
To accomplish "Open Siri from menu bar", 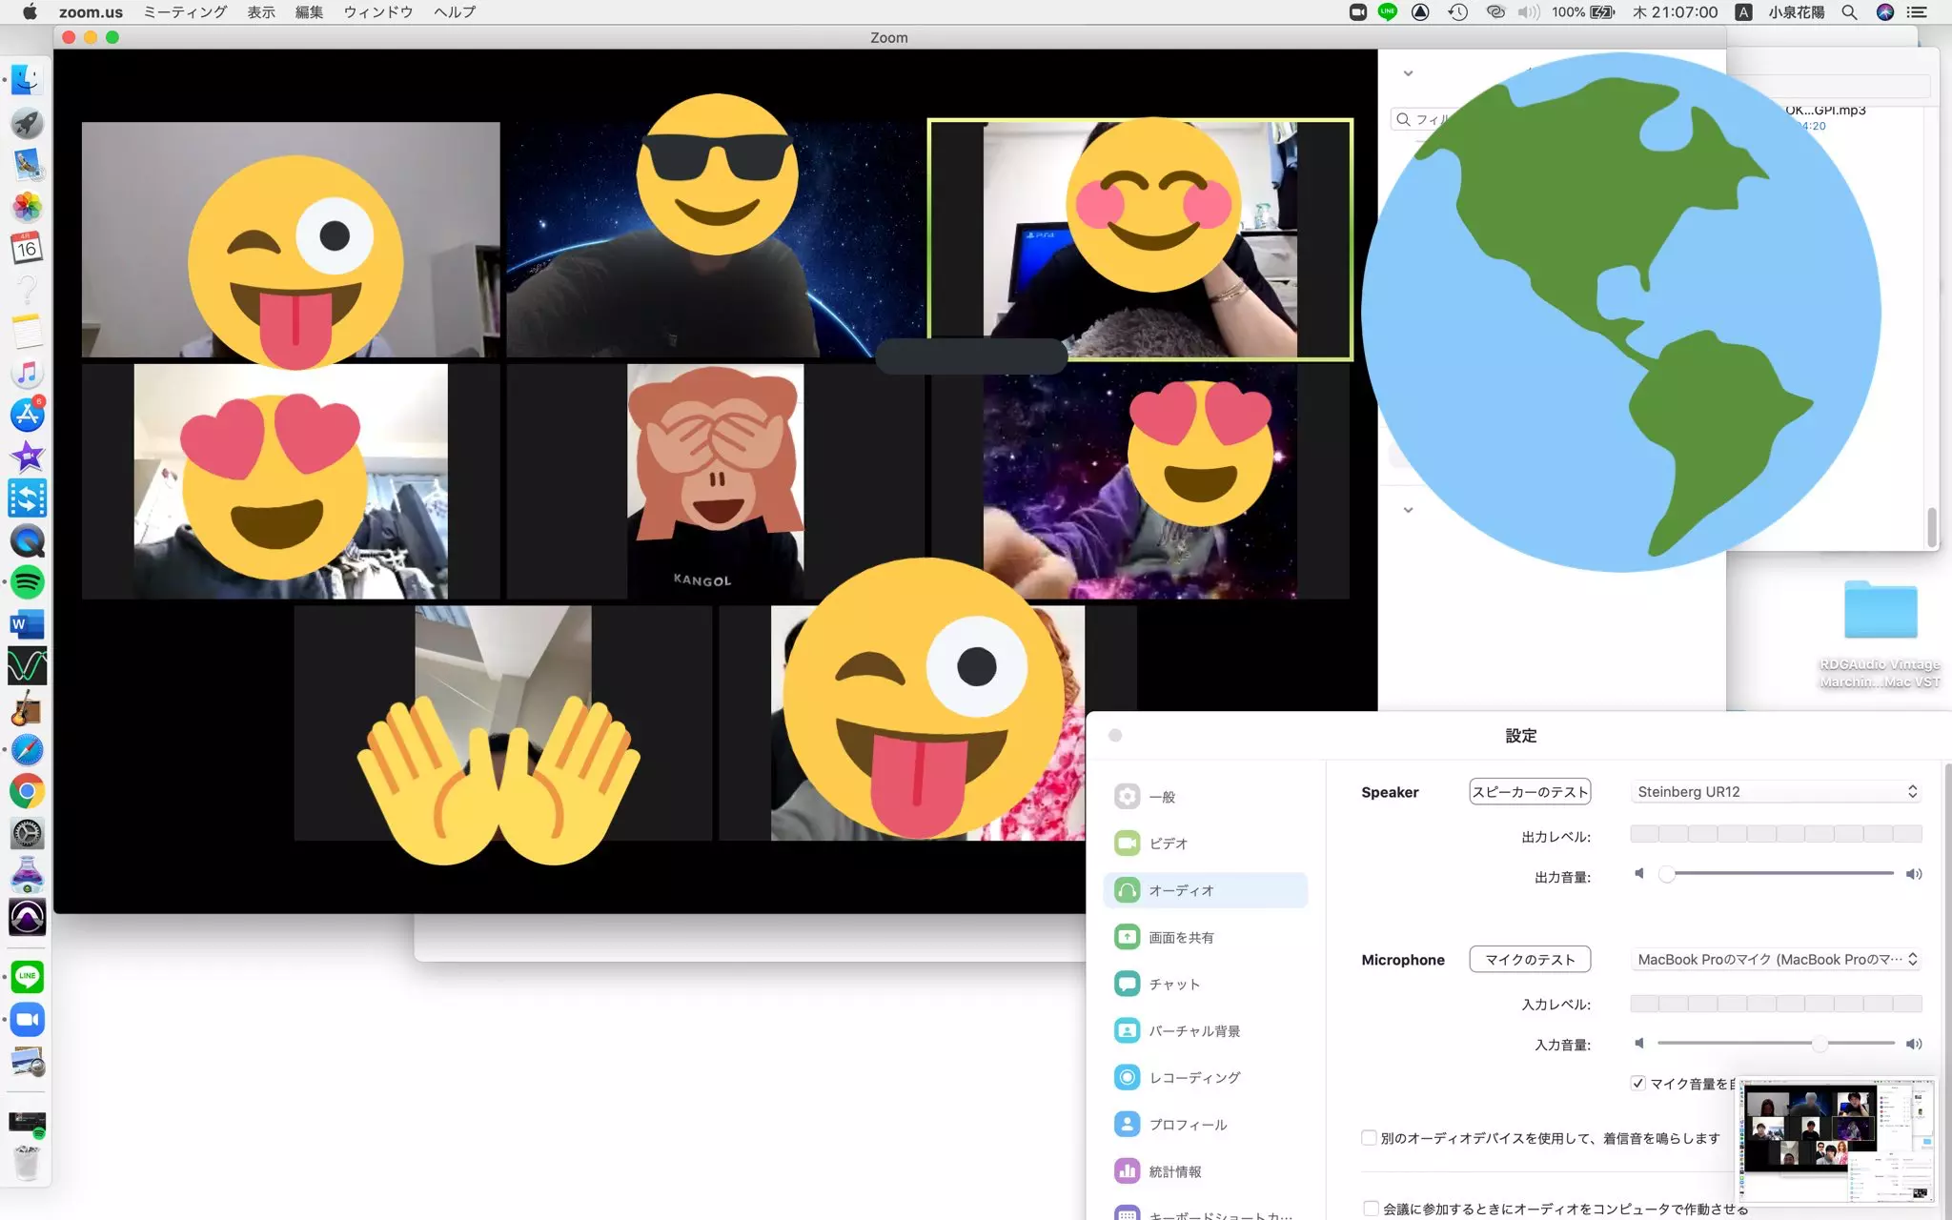I will (x=1884, y=12).
